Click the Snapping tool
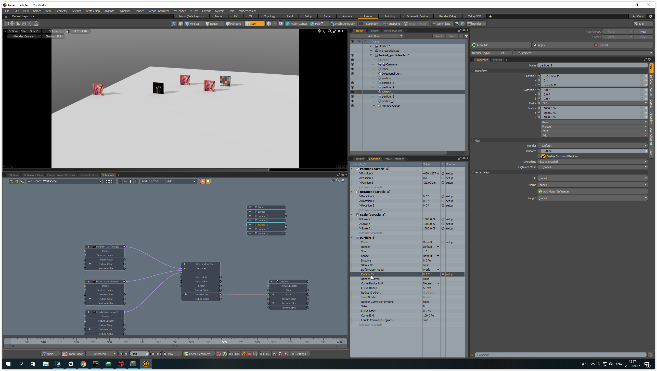 click(392, 23)
